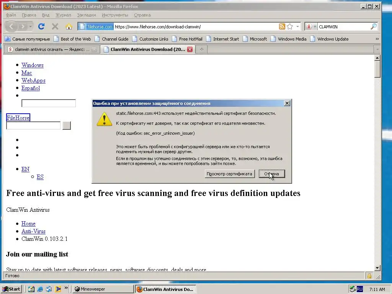392x294 pixels.
Task: Open the Yandex search engine selector
Action: [311, 26]
